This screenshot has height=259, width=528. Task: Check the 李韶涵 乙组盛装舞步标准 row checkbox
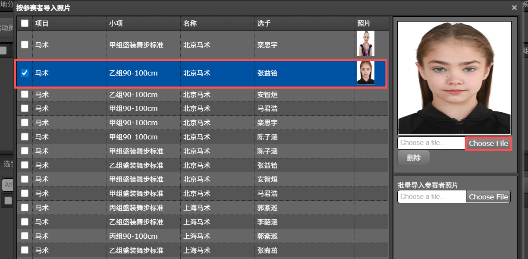pyautogui.click(x=25, y=222)
